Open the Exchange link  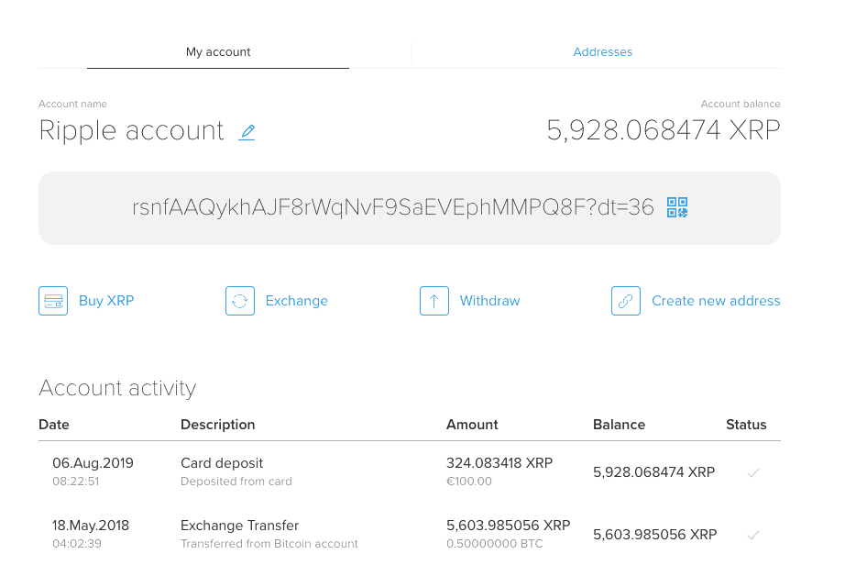click(x=296, y=301)
